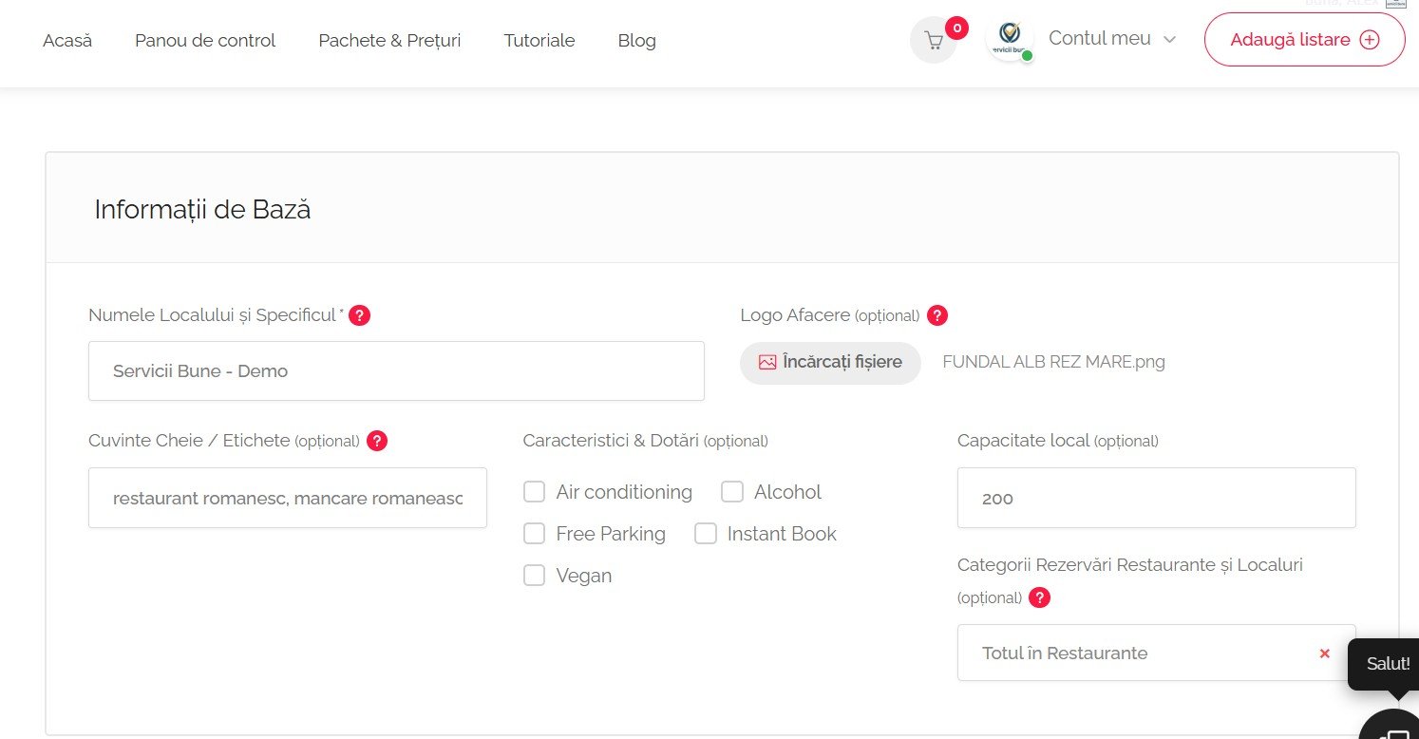
Task: Tick the Alcohol checkbox
Action: [732, 492]
